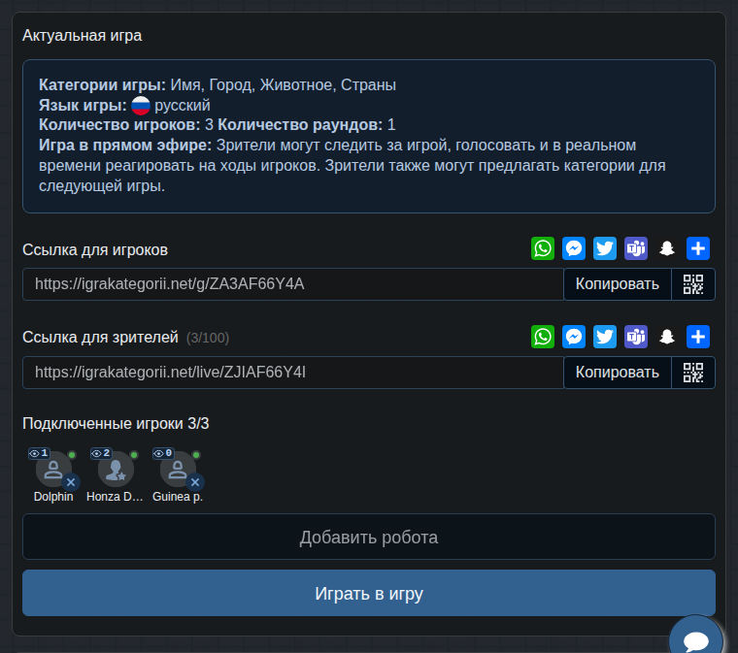Click the spectator count (3/100)
The width and height of the screenshot is (738, 653).
[208, 338]
